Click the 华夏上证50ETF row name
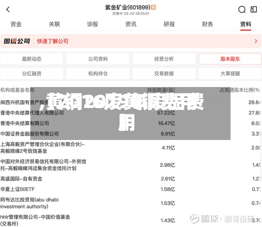This screenshot has width=262, height=227. coord(17,189)
